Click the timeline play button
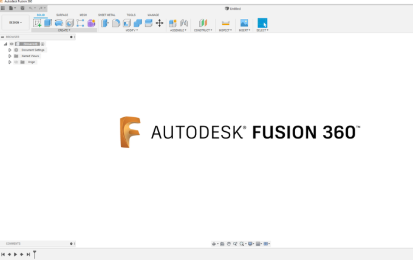This screenshot has height=260, width=413. (x=16, y=255)
